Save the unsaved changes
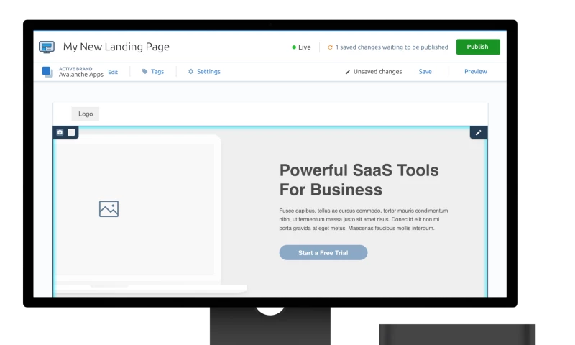Image resolution: width=575 pixels, height=345 pixels. 425,71
